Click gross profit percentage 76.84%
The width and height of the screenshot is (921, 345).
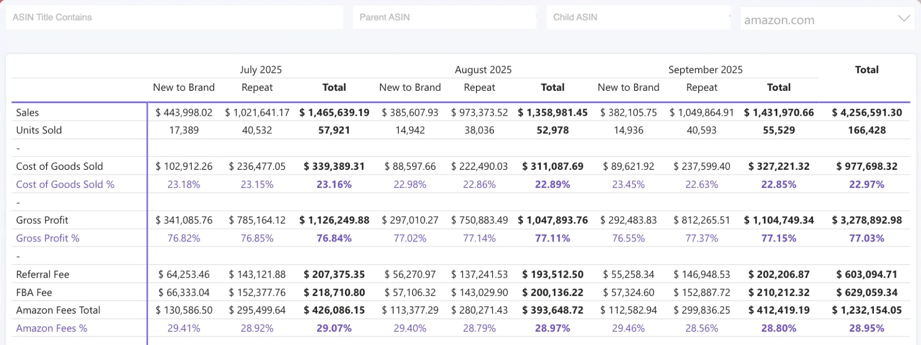(334, 239)
